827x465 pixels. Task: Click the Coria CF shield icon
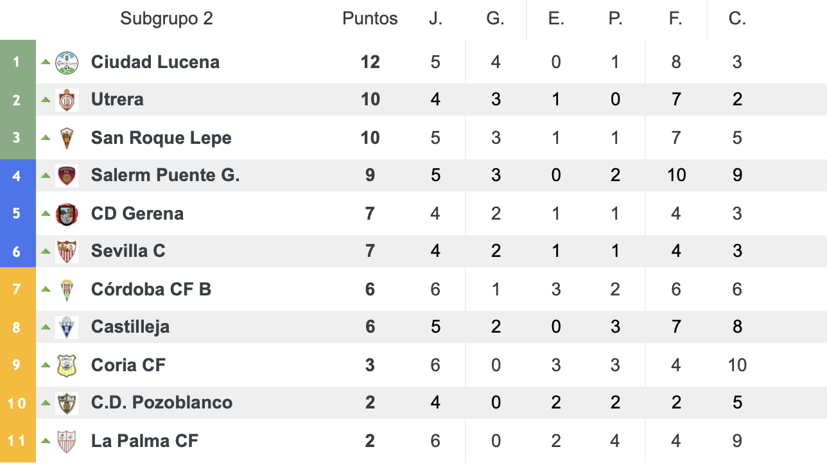(67, 365)
